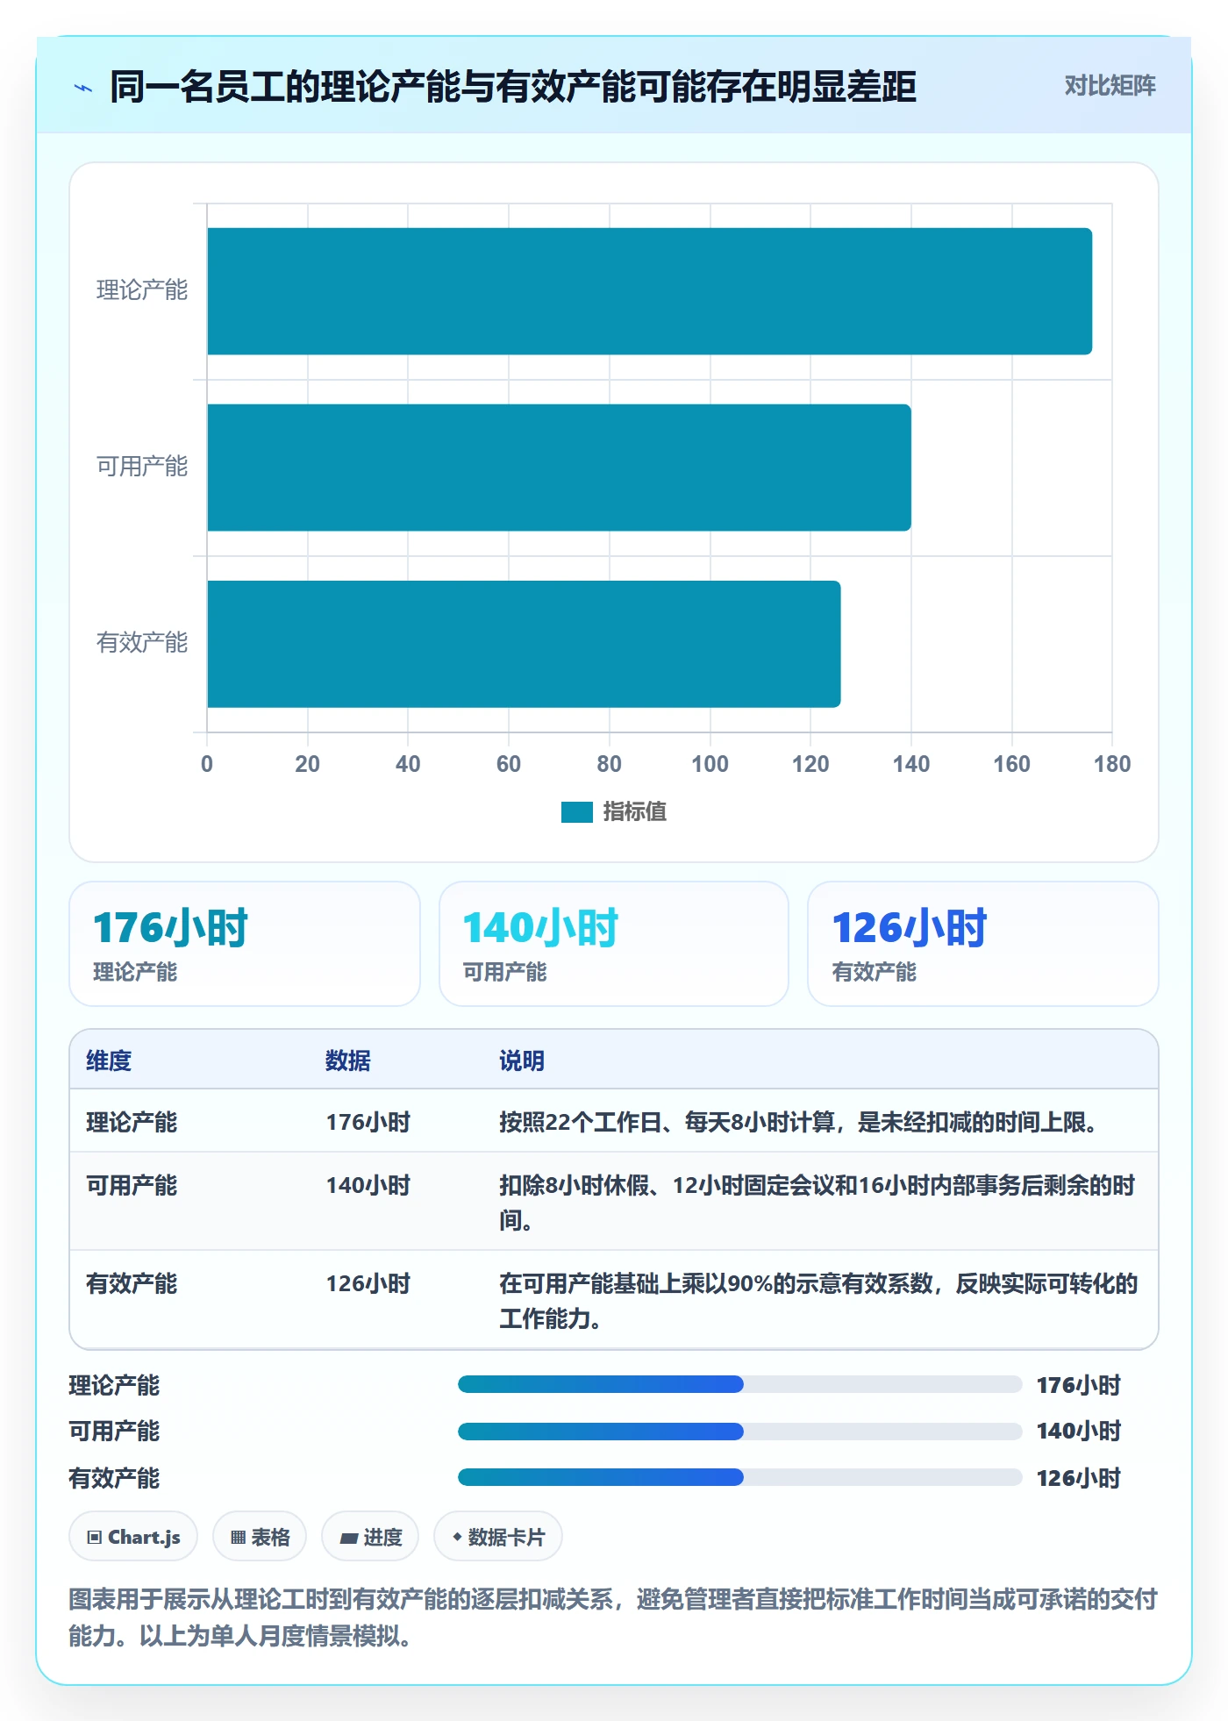Click the 可用产能 bar in the chart

pyautogui.click(x=560, y=468)
